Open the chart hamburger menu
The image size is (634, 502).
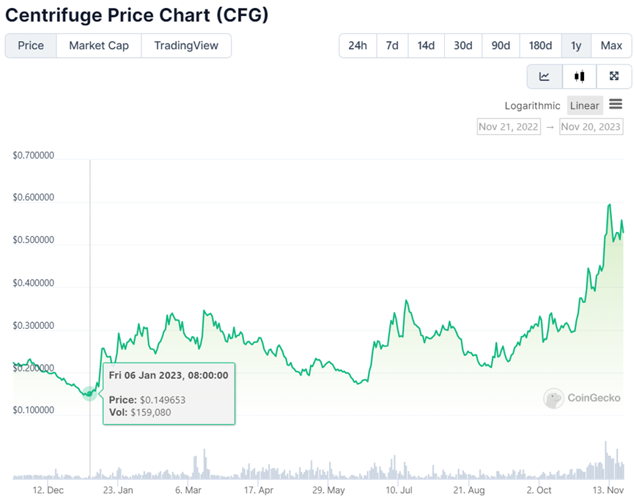(x=616, y=104)
